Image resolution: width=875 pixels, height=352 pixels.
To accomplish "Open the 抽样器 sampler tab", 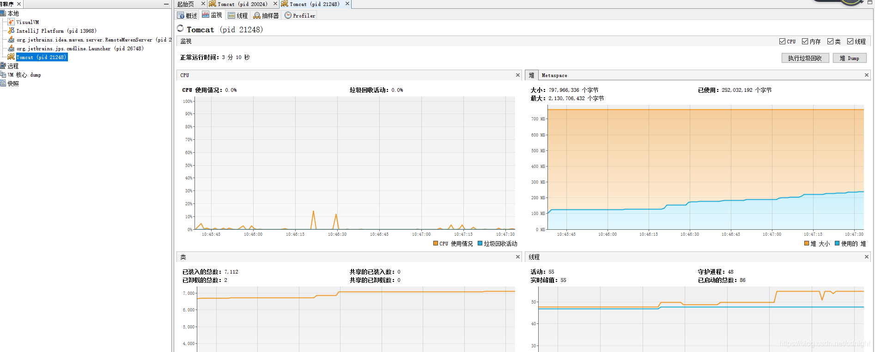I will (x=266, y=15).
